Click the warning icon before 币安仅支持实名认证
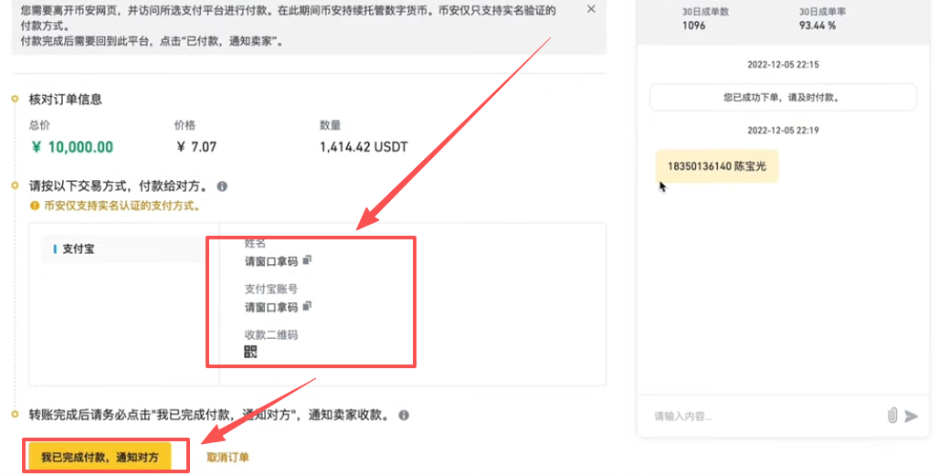 pos(35,206)
